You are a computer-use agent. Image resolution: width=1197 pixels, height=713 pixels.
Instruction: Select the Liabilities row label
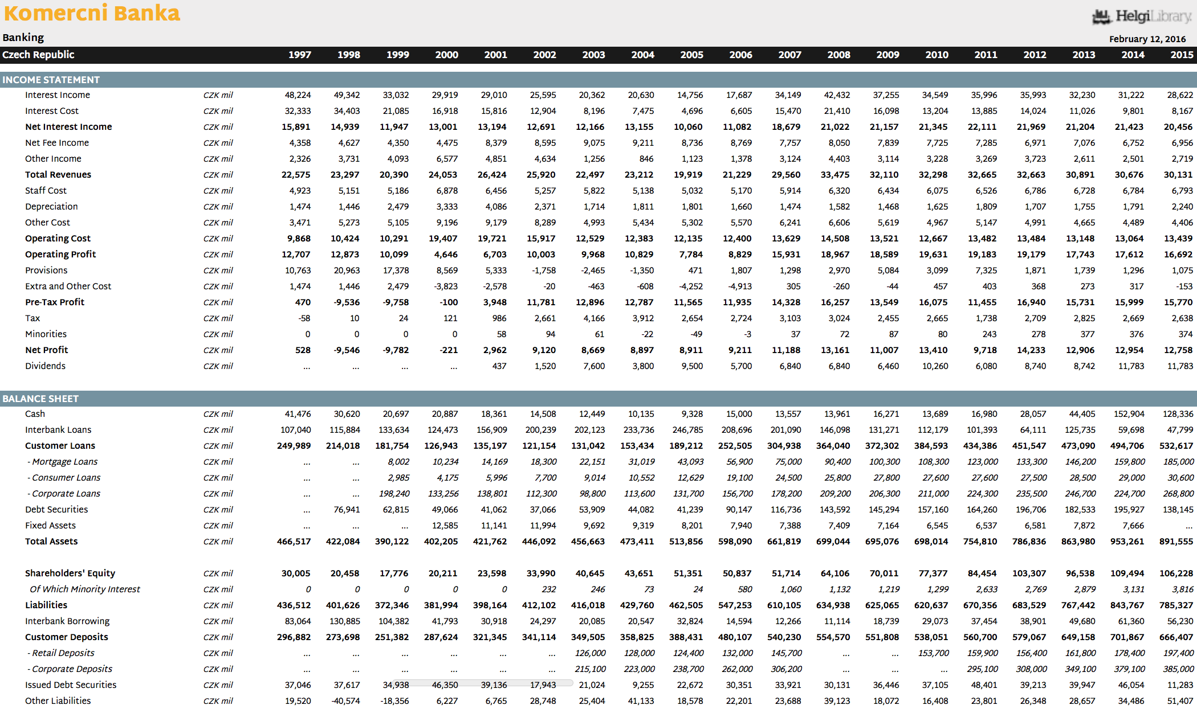click(x=46, y=605)
